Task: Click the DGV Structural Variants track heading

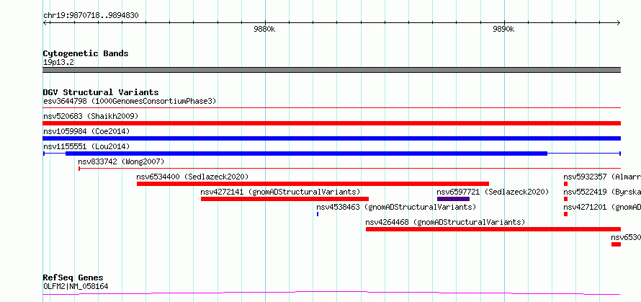Action: pos(101,92)
